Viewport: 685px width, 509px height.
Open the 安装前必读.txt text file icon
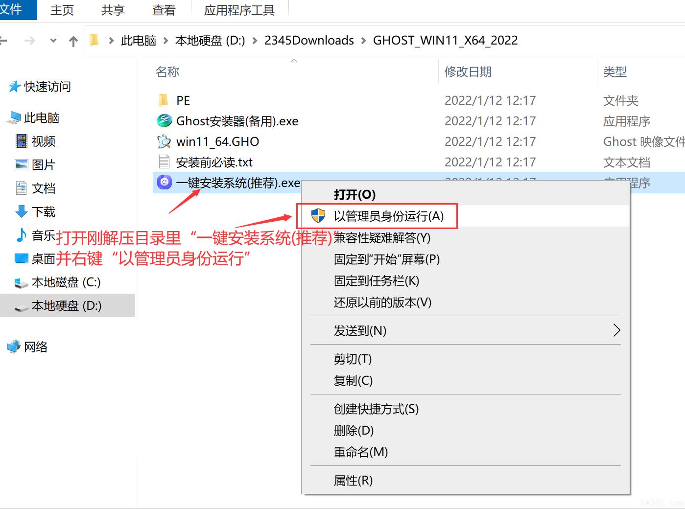[164, 162]
